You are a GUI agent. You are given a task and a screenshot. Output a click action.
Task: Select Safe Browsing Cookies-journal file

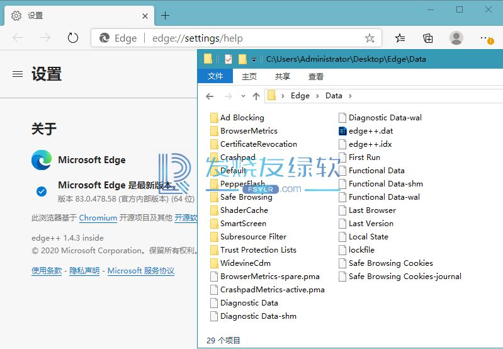point(400,276)
